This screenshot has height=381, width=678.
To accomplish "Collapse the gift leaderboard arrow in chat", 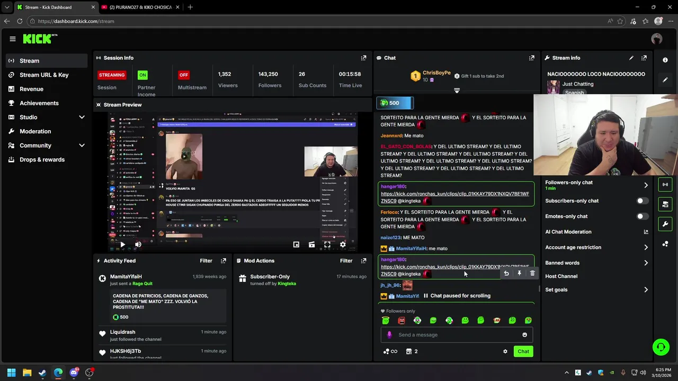I will tap(457, 90).
